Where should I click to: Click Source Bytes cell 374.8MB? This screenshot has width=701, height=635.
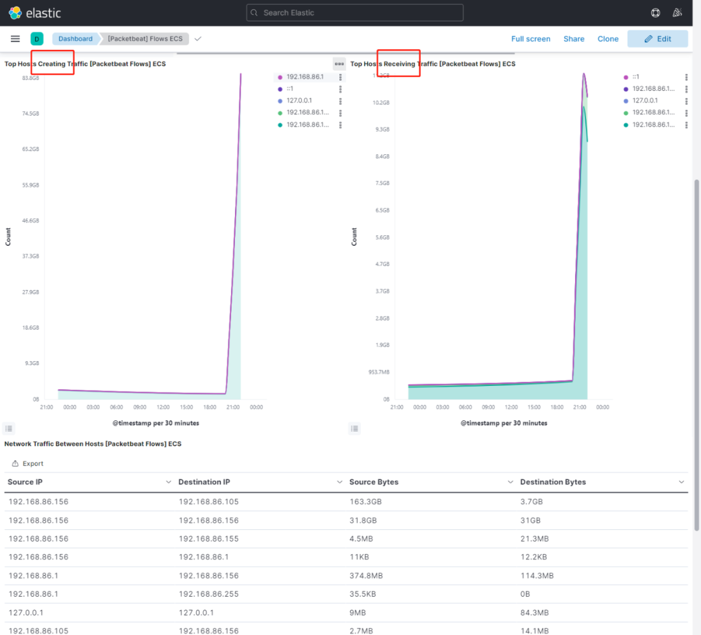coord(366,576)
